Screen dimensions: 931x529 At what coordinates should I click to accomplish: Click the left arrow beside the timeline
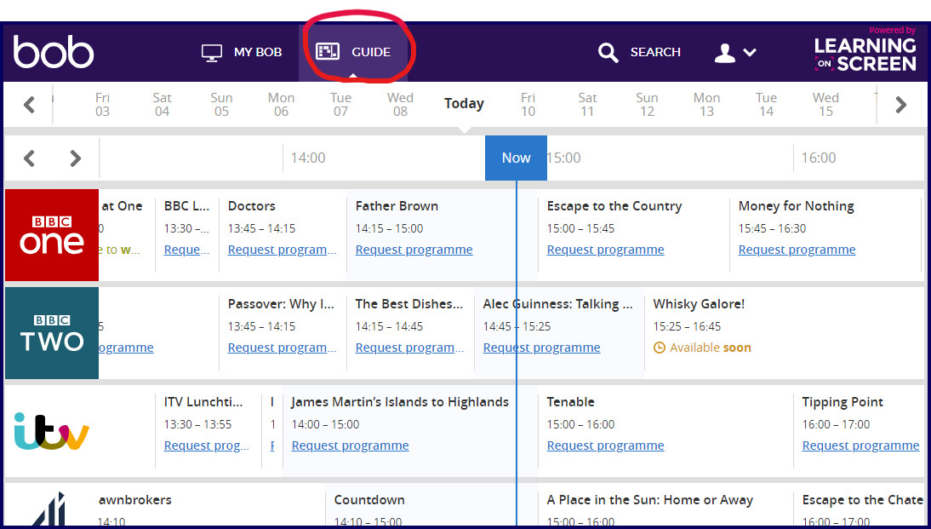(x=29, y=158)
